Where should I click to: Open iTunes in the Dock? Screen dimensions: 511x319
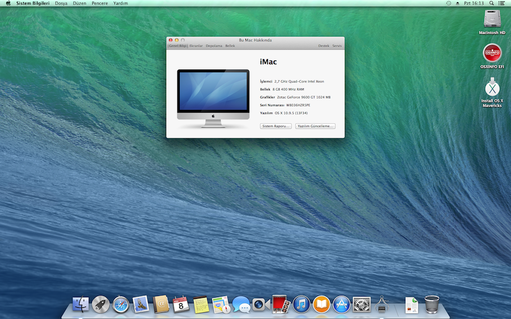[x=302, y=304]
